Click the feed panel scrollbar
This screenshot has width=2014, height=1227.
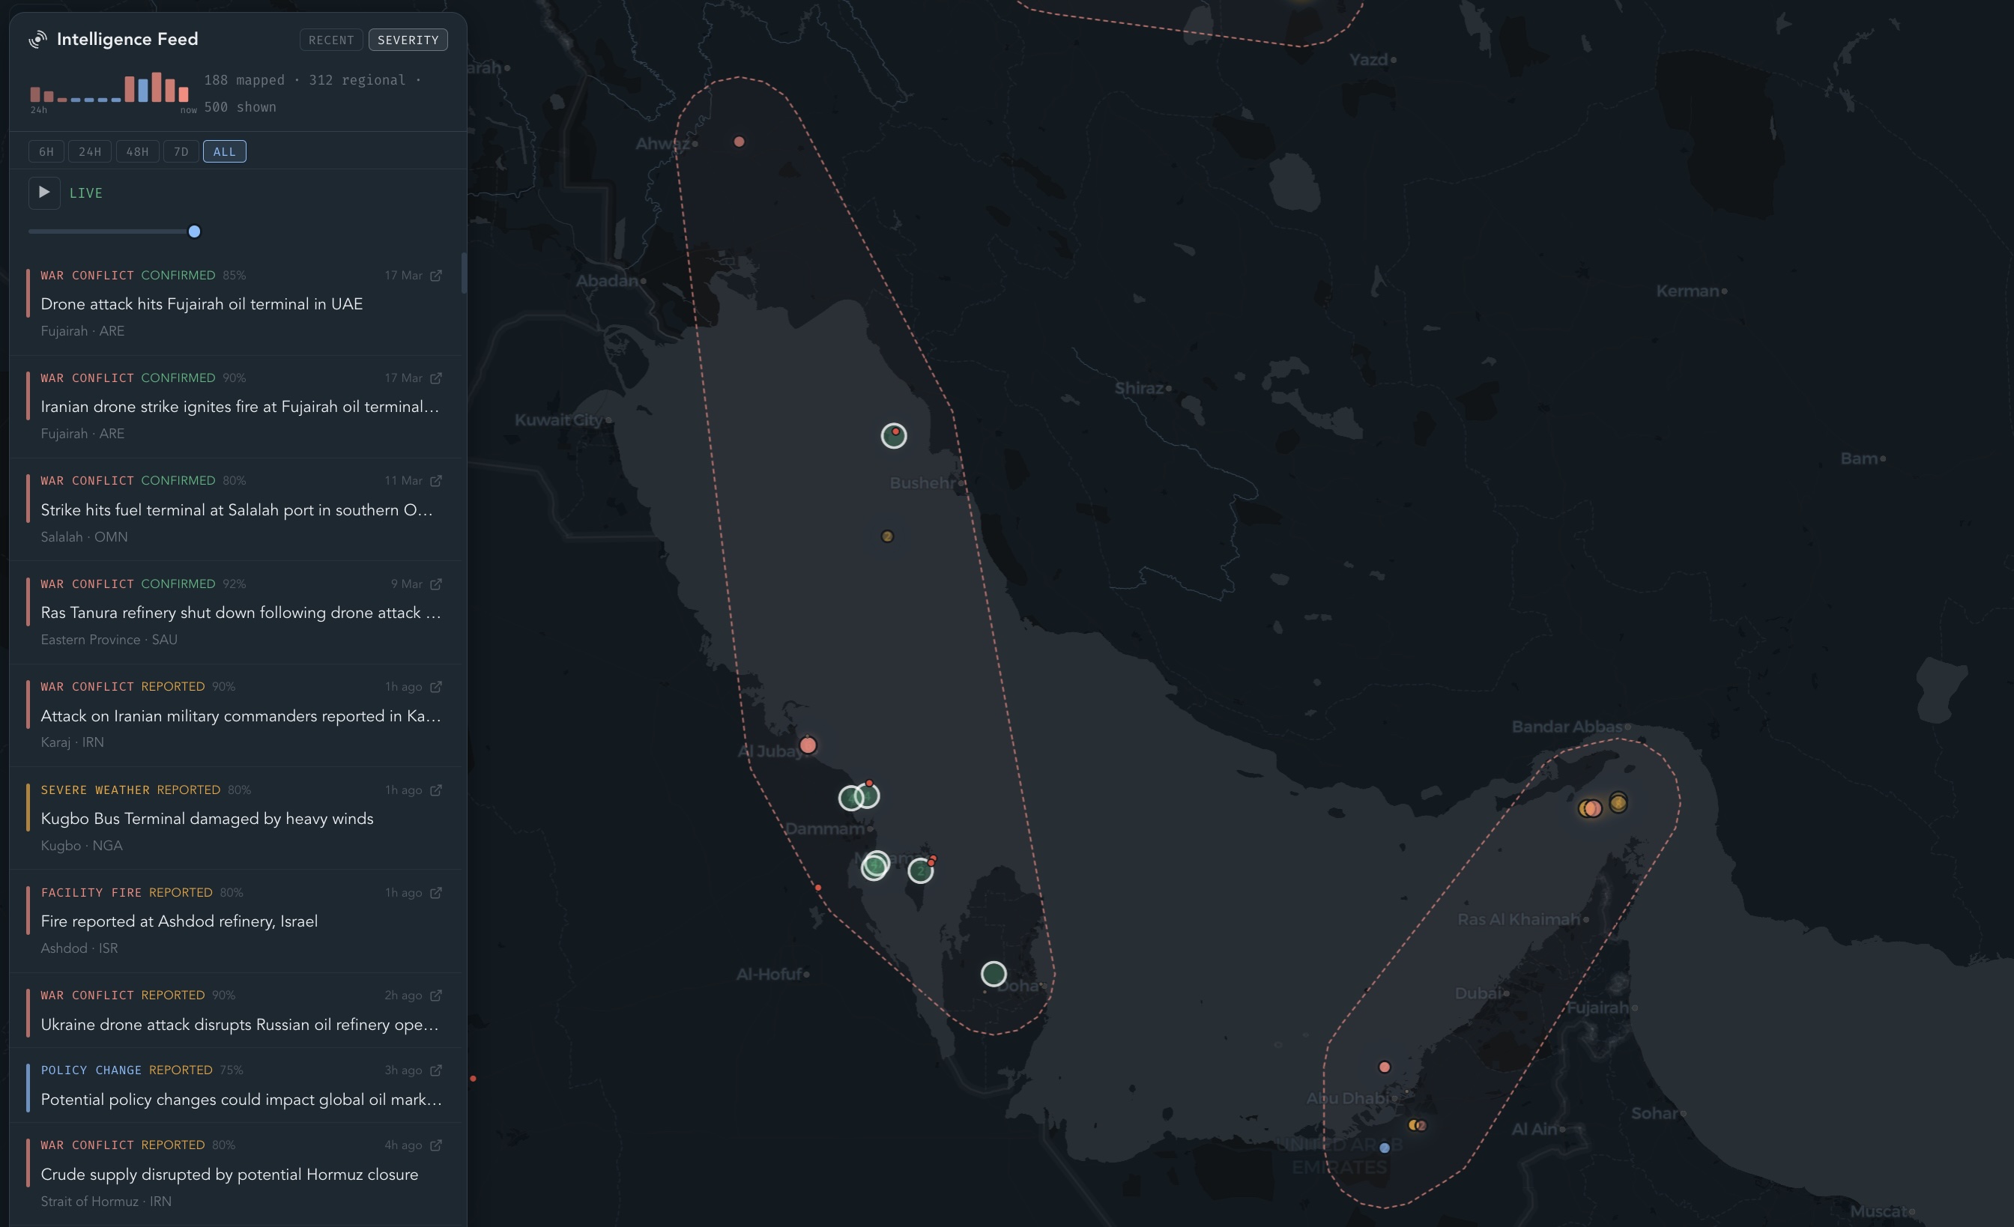[464, 273]
